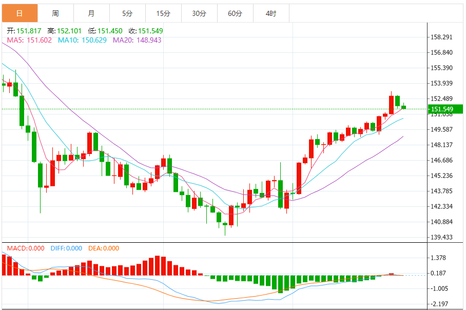466x310 pixels.
Task: Click the open price value 151.817
Action: pos(29,31)
